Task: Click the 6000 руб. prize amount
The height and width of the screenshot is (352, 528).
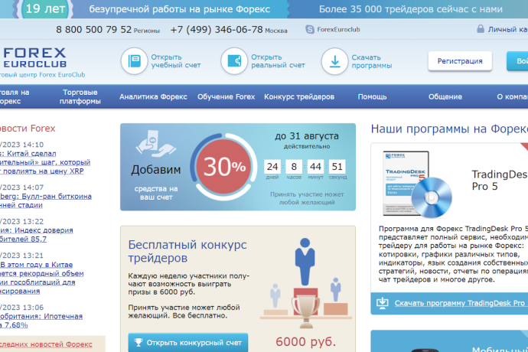Action: (x=306, y=342)
